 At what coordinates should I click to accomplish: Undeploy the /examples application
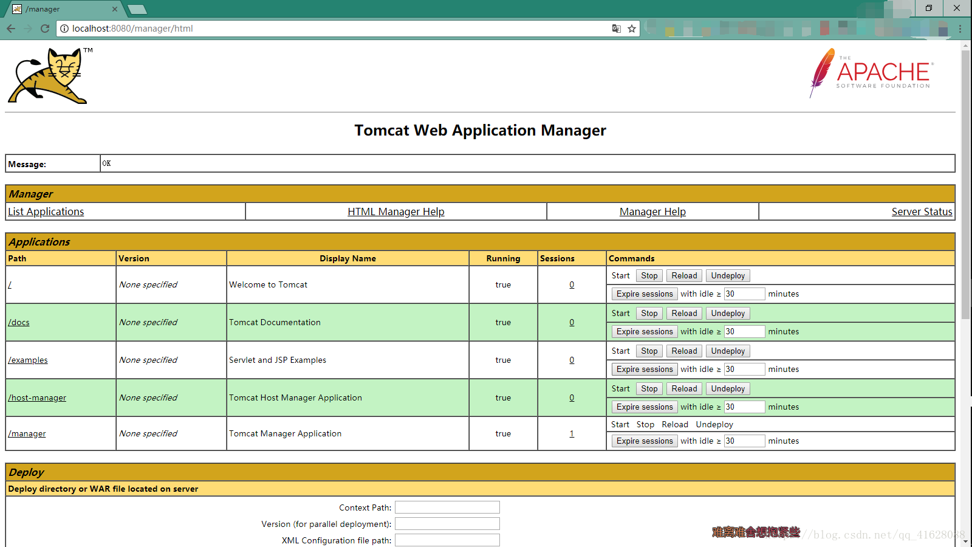[x=728, y=351]
